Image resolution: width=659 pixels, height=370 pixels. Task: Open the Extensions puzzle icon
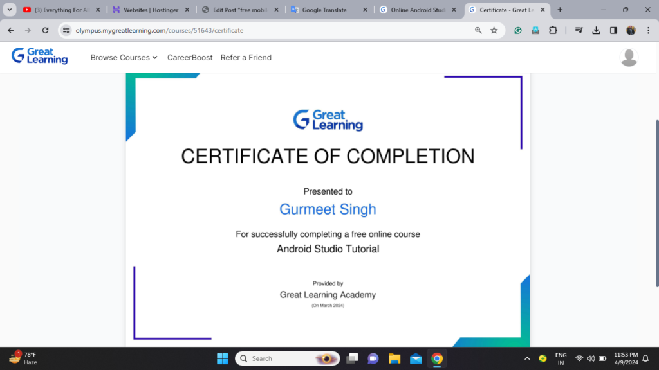[x=553, y=30]
